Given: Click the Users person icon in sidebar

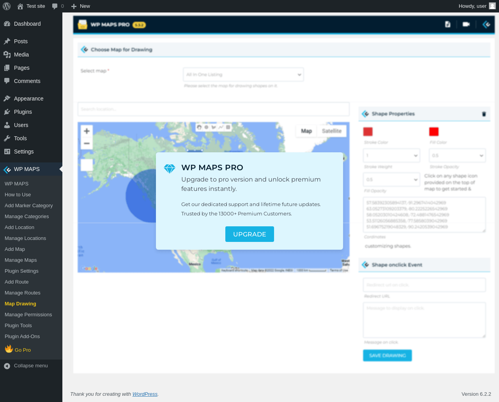Looking at the screenshot, I should [7, 125].
